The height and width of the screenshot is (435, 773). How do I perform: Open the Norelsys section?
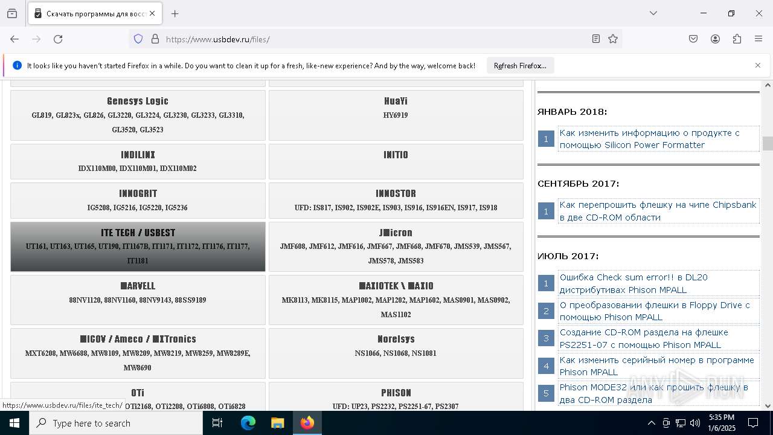click(x=396, y=353)
